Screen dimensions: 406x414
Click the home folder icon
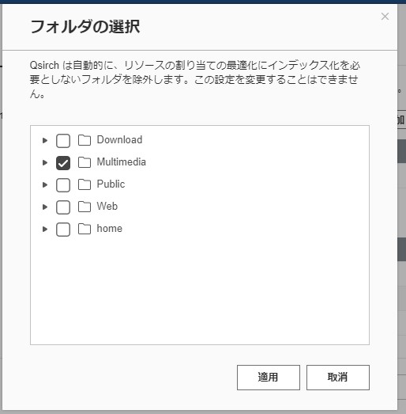[85, 229]
